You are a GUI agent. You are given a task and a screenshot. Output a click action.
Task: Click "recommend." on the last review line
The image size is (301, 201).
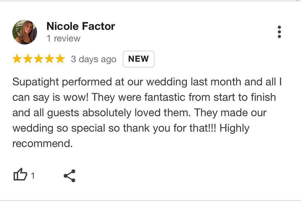42,144
